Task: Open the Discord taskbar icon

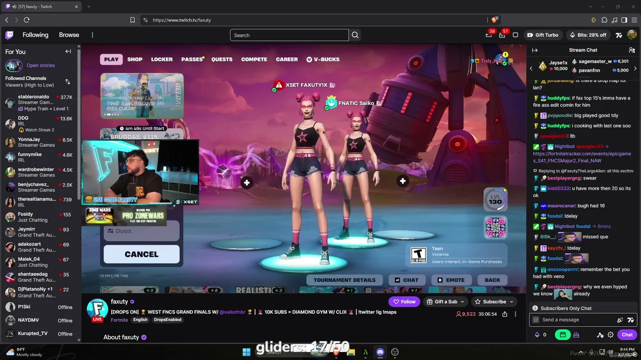Action: coord(380,352)
